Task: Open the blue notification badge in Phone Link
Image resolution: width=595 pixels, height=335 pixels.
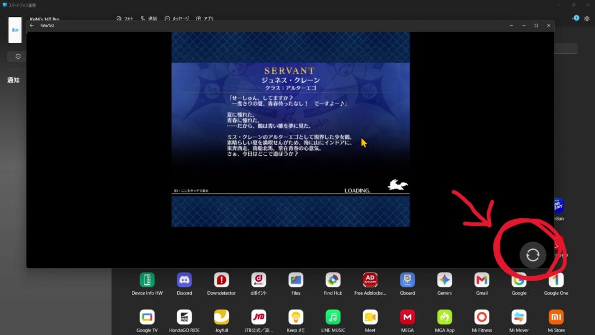Action: (x=576, y=18)
